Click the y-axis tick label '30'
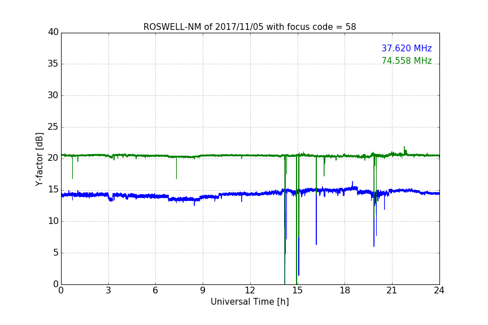The width and height of the screenshot is (488, 325). pos(53,95)
